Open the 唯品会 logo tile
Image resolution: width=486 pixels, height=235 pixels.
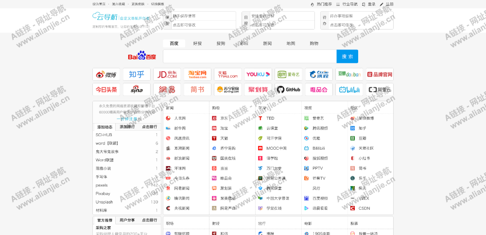tap(319, 89)
